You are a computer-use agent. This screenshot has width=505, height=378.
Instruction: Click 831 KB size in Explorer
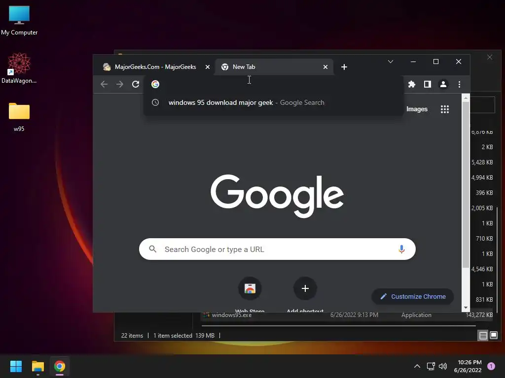[x=484, y=300]
